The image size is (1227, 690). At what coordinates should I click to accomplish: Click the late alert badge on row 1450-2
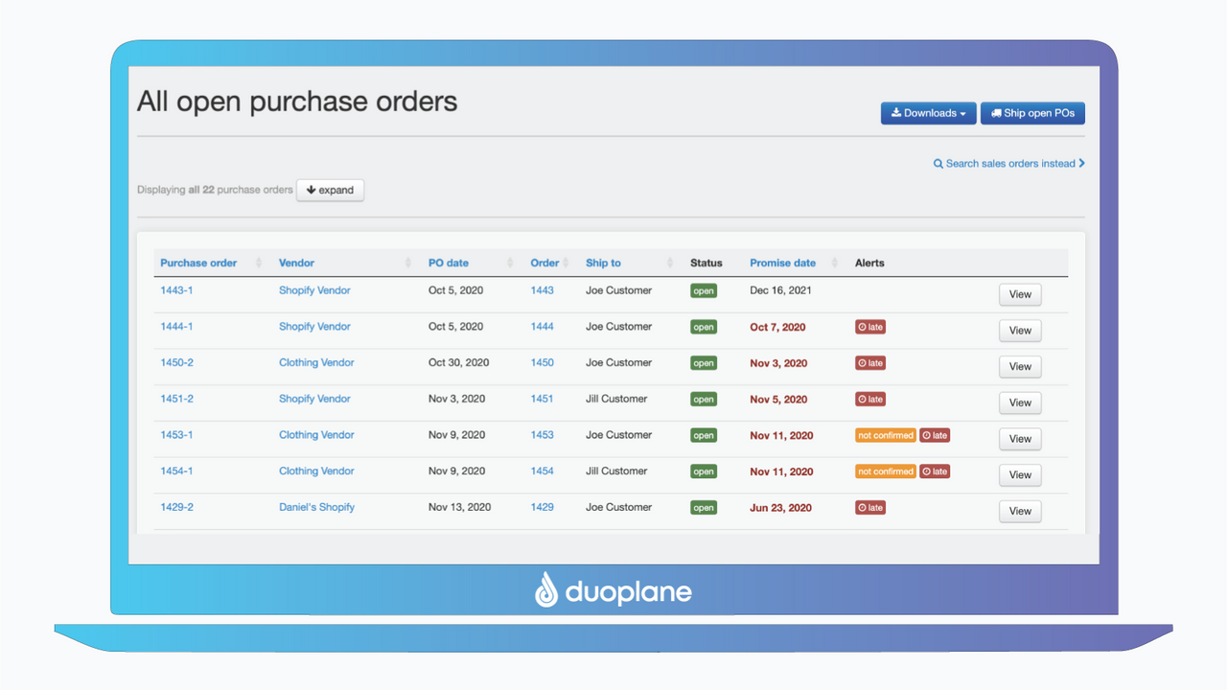(869, 362)
